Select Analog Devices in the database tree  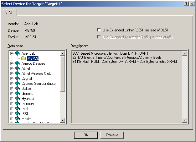tap(34, 63)
